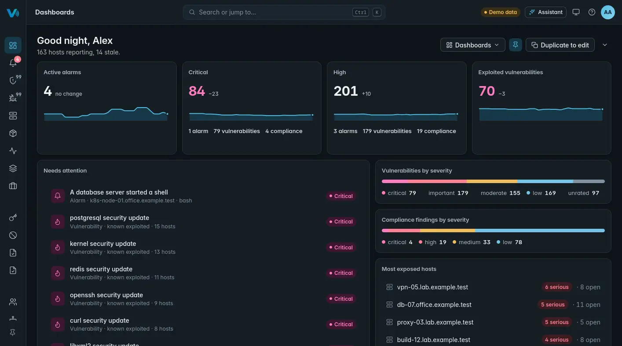Open help via the question mark icon
Screen dimensions: 622x346
tap(592, 12)
